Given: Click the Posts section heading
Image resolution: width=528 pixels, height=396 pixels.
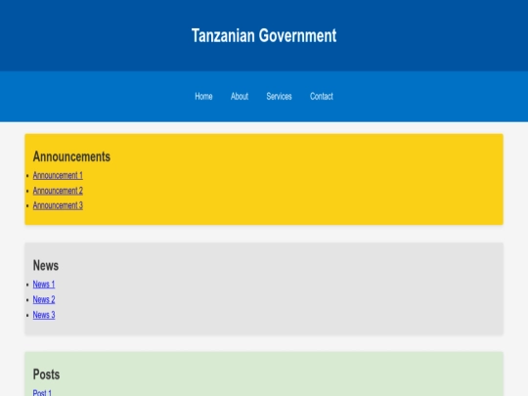Looking at the screenshot, I should pos(46,374).
